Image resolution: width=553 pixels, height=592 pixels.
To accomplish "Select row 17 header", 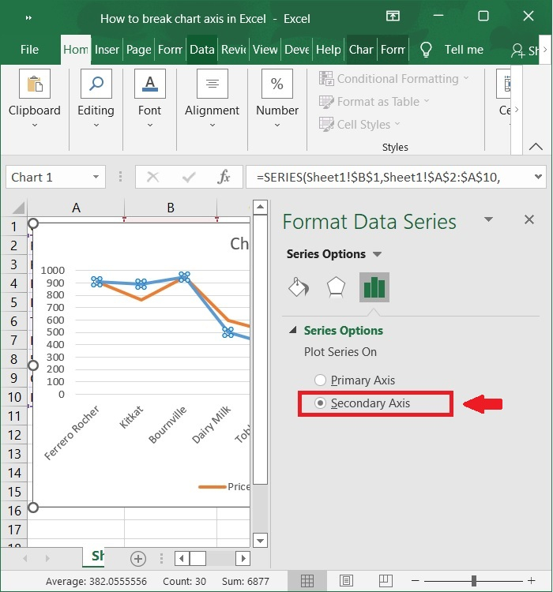I will (14, 530).
